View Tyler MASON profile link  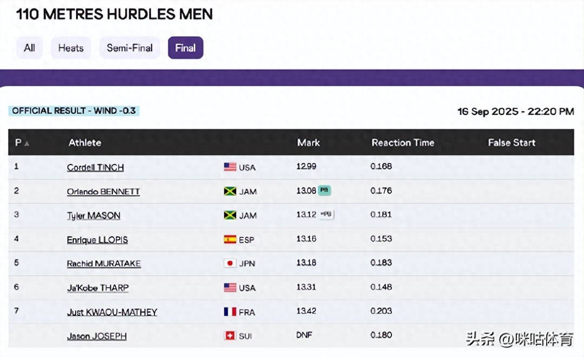94,216
